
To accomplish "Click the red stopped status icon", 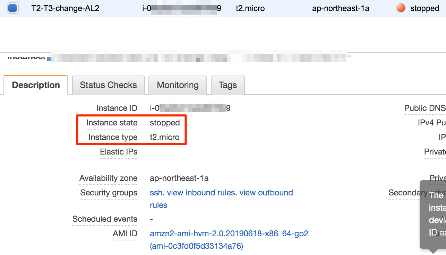I will tap(401, 8).
